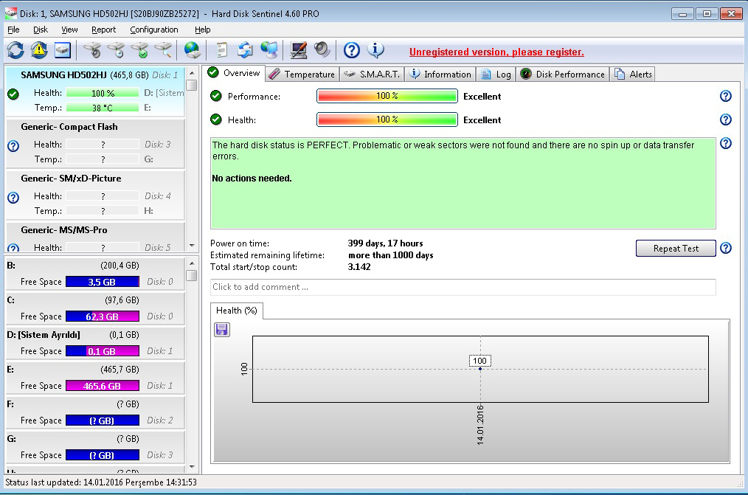Viewport: 748px width, 495px height.
Task: Click the question icon of Generic- SM/xD-Picture
Action: click(x=13, y=198)
